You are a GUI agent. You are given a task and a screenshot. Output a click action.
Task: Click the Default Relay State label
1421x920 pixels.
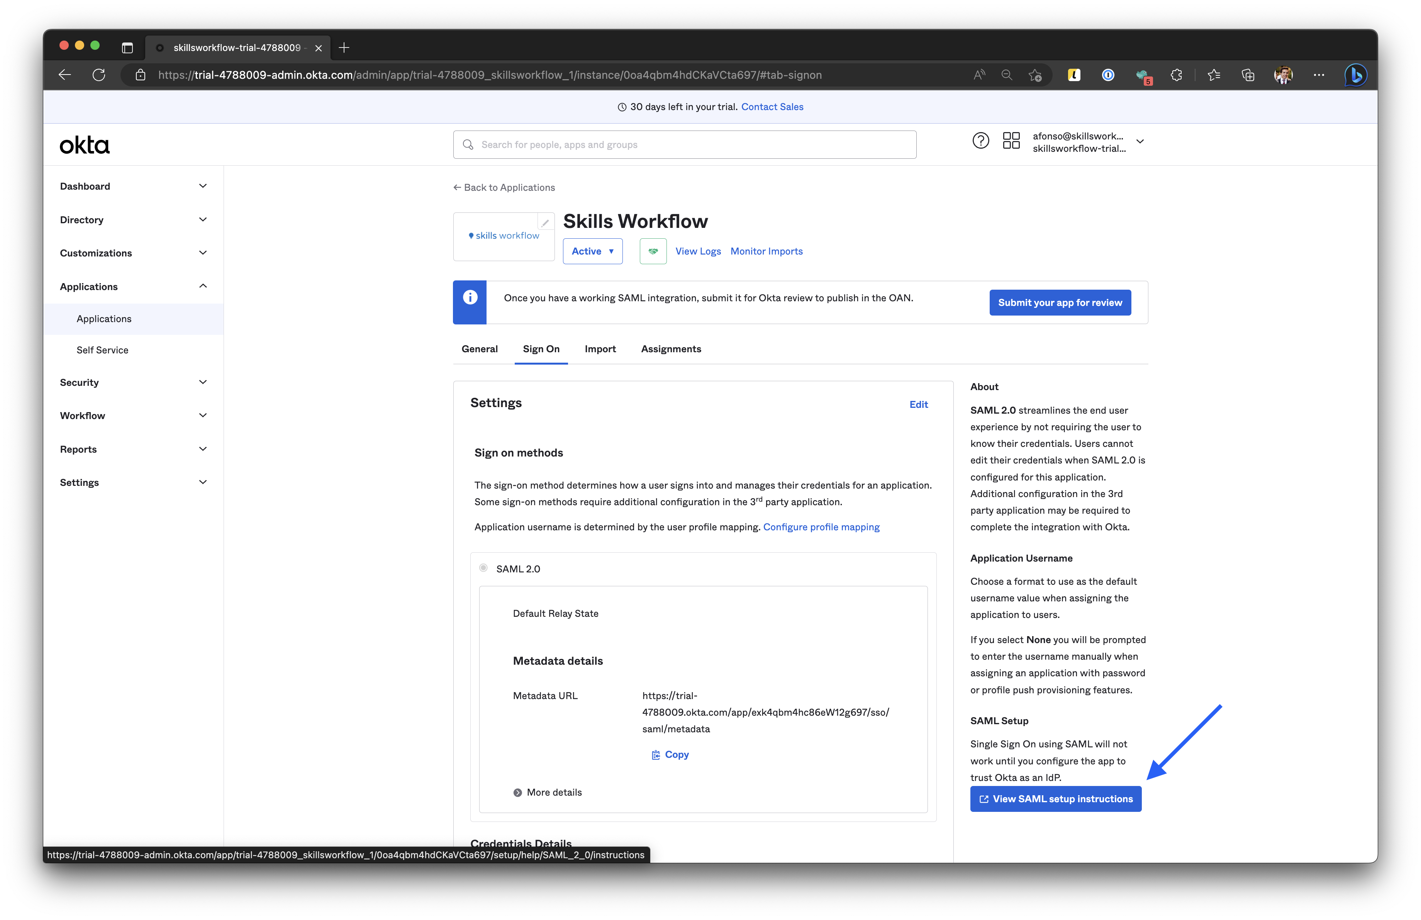click(555, 613)
